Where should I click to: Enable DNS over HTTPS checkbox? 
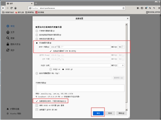37,110
